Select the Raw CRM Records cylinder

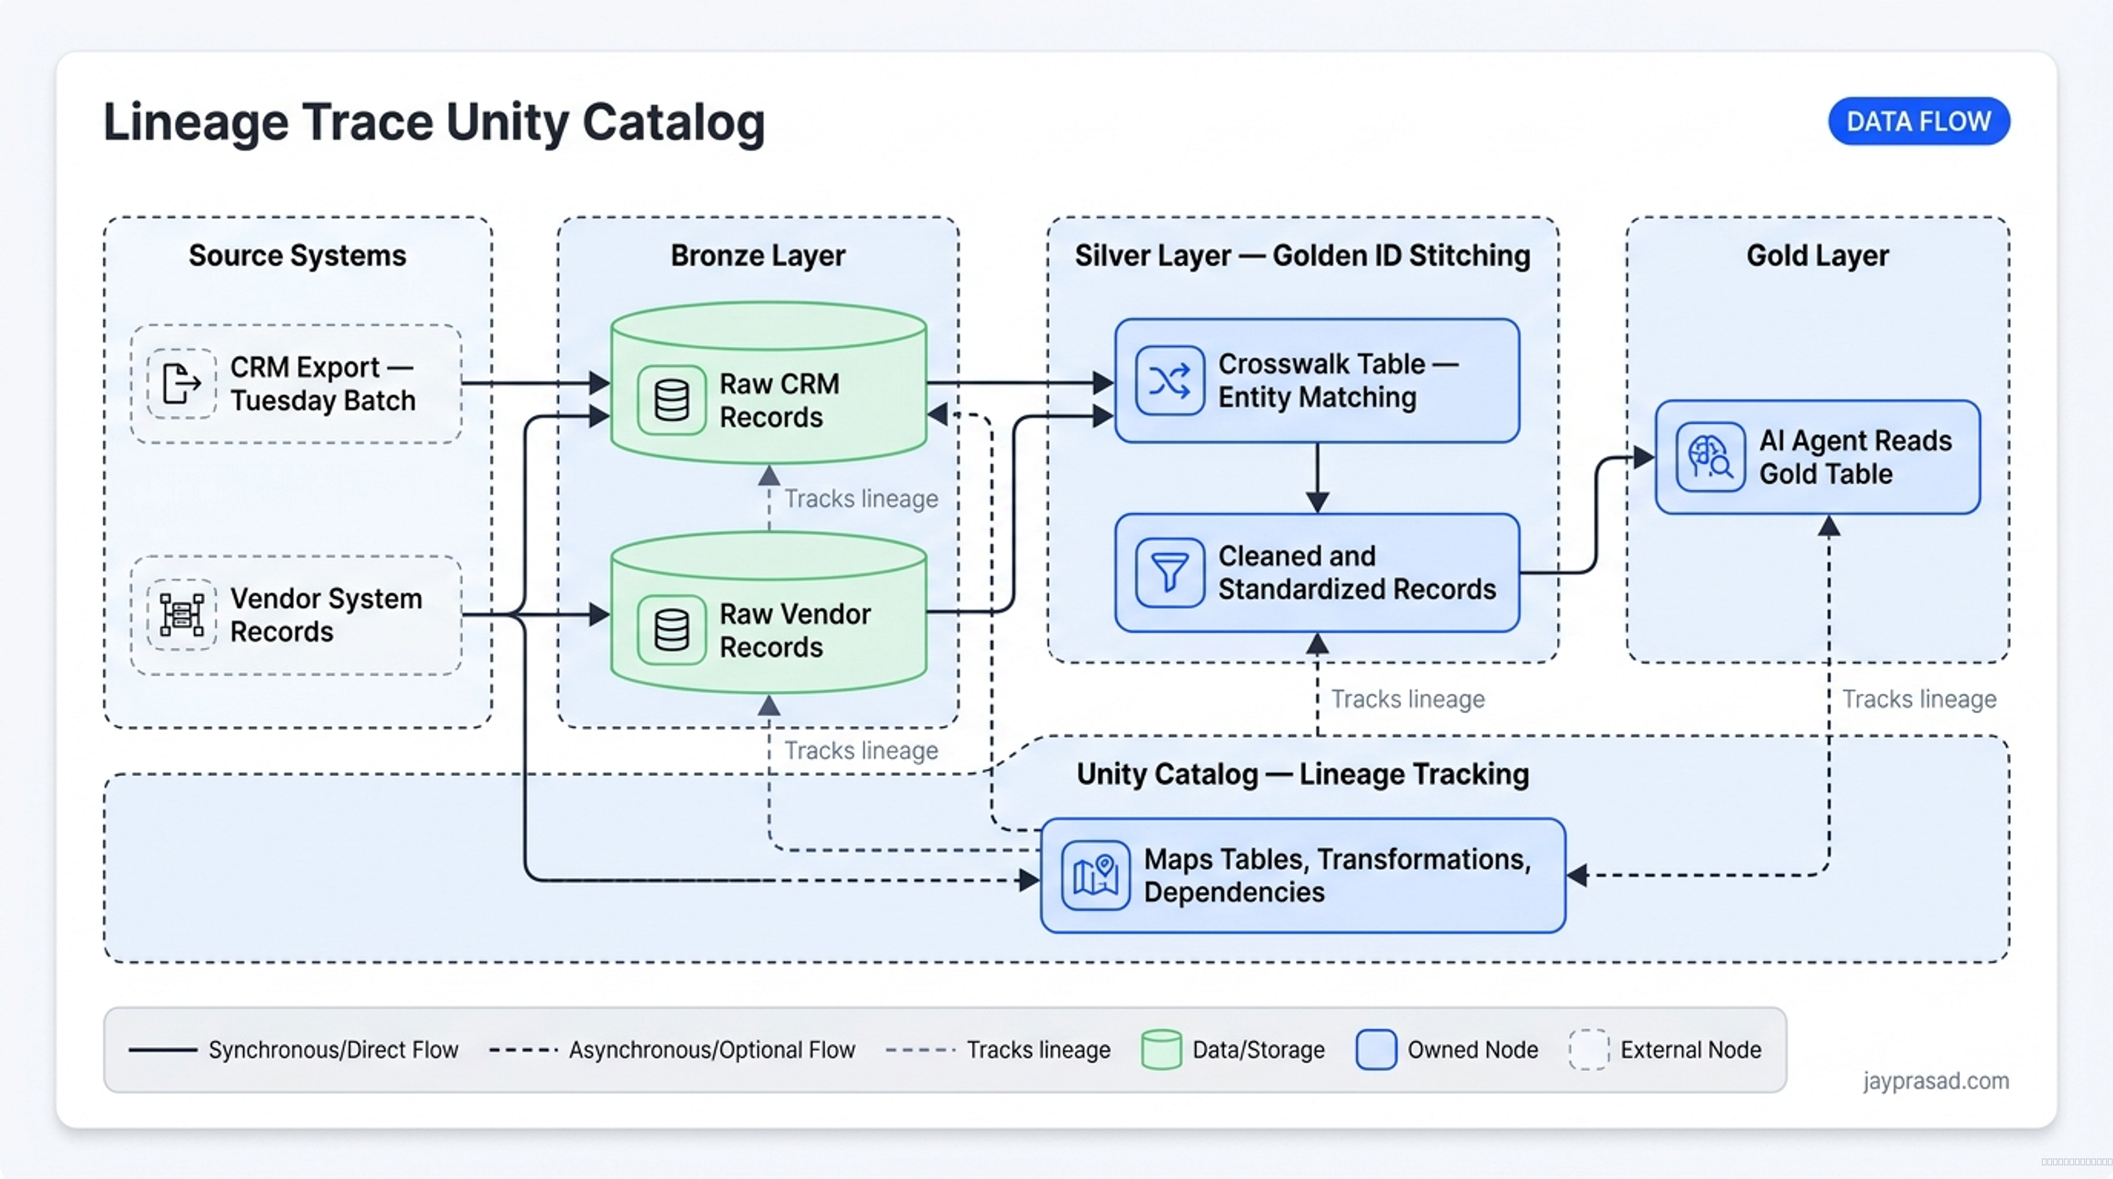(x=769, y=383)
